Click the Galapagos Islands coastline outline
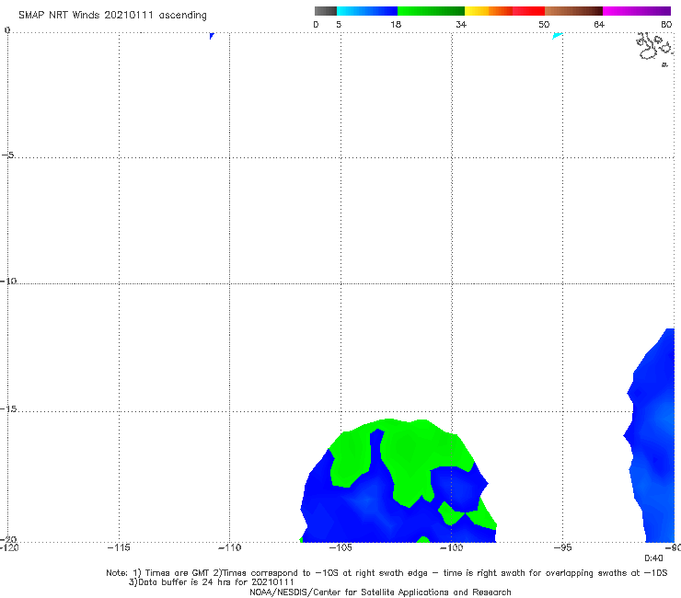Image resolution: width=681 pixels, height=598 pixels. (654, 49)
